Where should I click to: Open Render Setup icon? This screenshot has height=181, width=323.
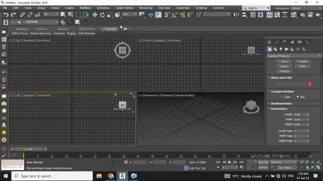(x=303, y=15)
